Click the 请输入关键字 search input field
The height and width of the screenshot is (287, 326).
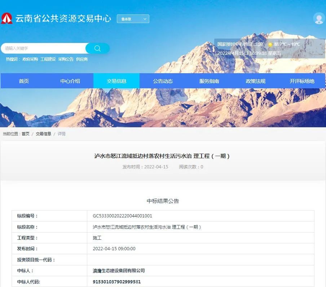click(43, 48)
